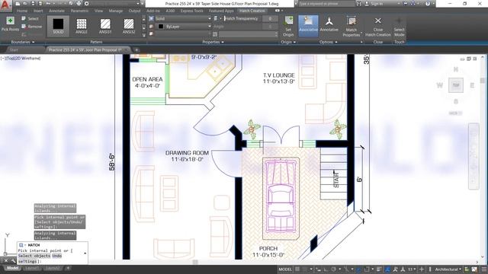Image resolution: width=488 pixels, height=274 pixels.
Task: Choose the SOLID hatch pattern
Action: coord(58,25)
